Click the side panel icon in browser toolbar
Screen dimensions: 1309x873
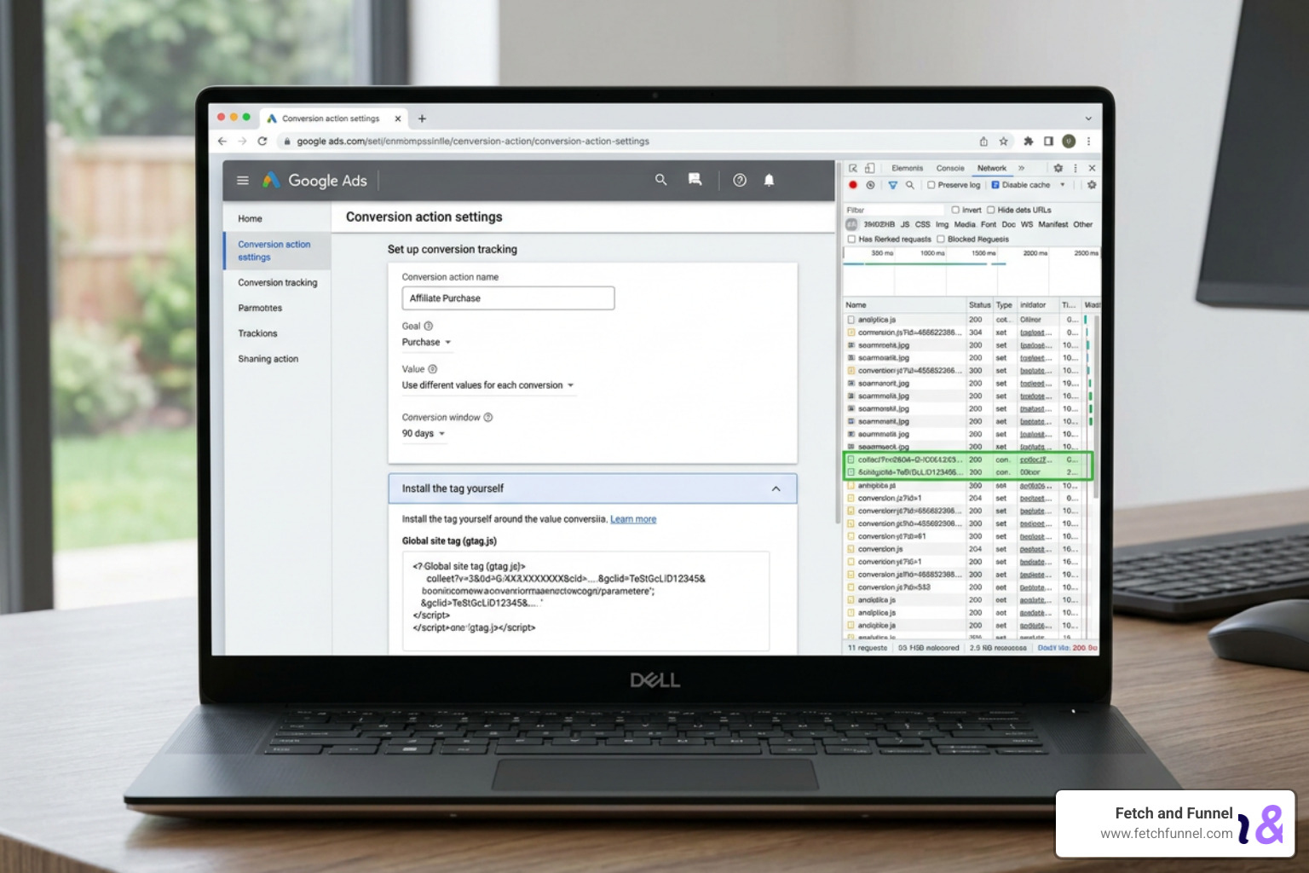tap(1048, 142)
